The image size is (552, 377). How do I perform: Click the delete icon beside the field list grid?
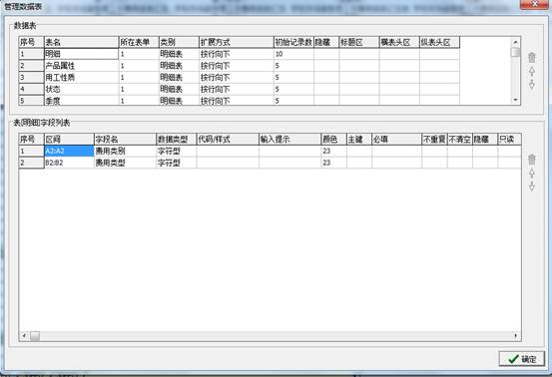[532, 160]
